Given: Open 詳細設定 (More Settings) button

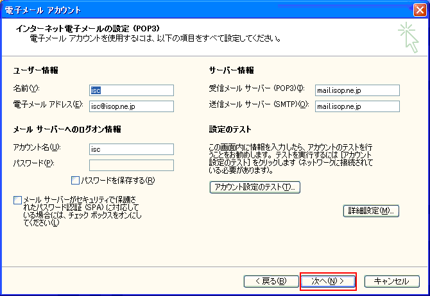Looking at the screenshot, I should [371, 211].
